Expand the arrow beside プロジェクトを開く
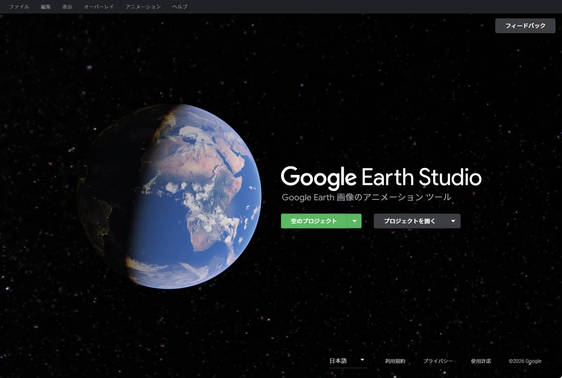The width and height of the screenshot is (562, 378). [x=453, y=221]
